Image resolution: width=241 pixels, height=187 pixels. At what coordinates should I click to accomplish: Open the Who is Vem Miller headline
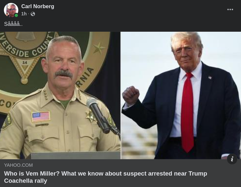[105, 177]
